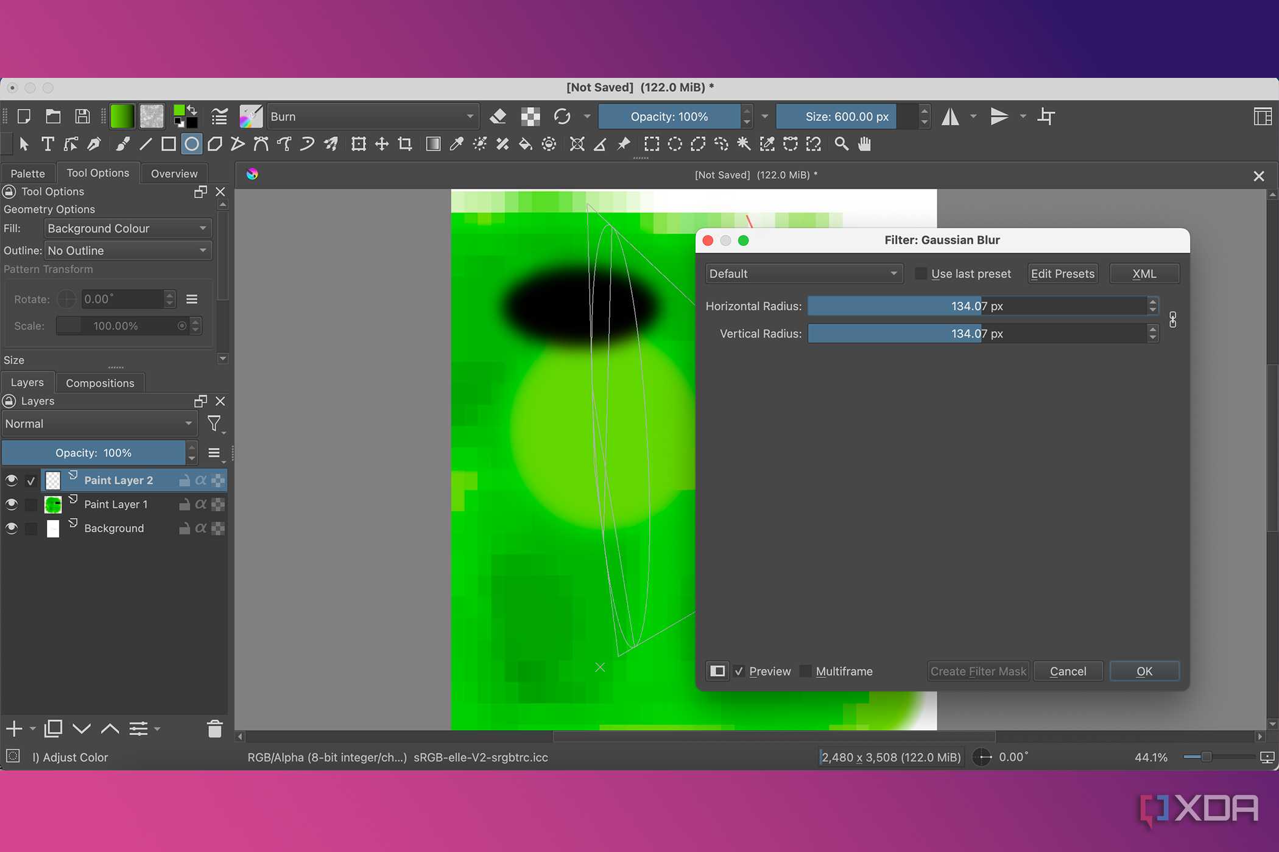Hide Paint Layer 1 visibility eye
Screen dimensions: 1279x852
(x=12, y=505)
